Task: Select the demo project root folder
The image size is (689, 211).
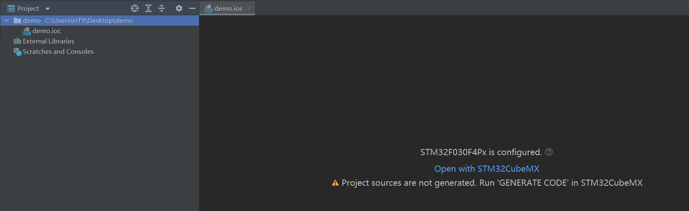Action: point(32,21)
